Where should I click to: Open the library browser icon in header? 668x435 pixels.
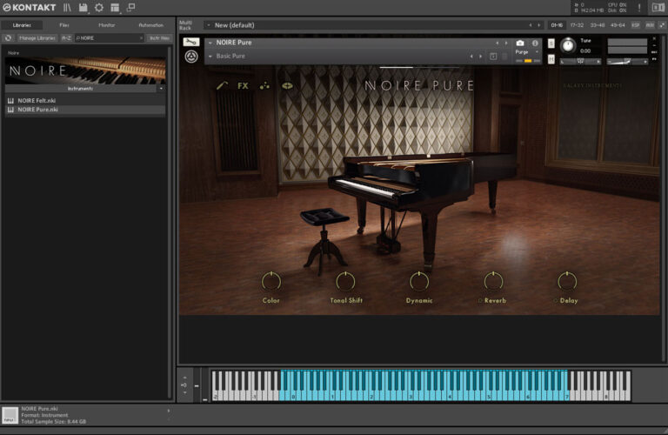[67, 7]
